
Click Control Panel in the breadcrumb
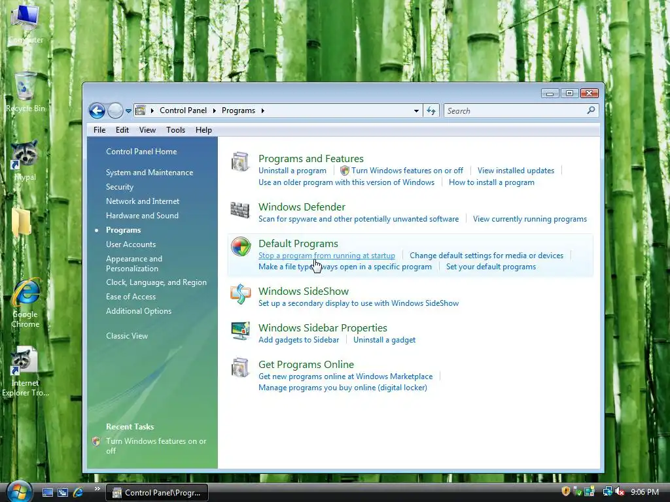[183, 110]
